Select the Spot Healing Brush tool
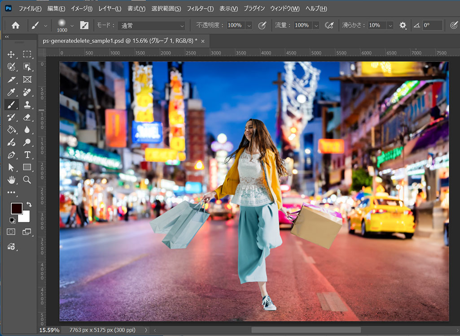460x336 pixels. 27,92
